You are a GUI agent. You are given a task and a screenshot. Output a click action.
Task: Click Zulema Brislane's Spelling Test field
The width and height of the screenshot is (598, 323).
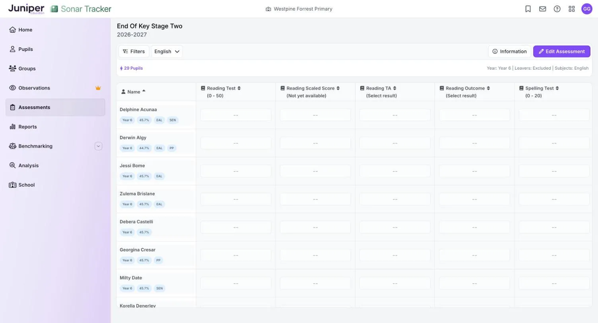tap(554, 199)
